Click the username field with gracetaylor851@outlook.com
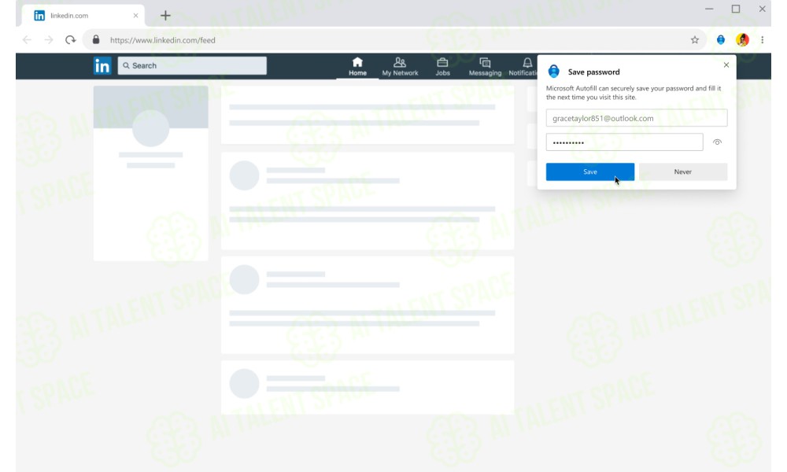 click(x=637, y=118)
